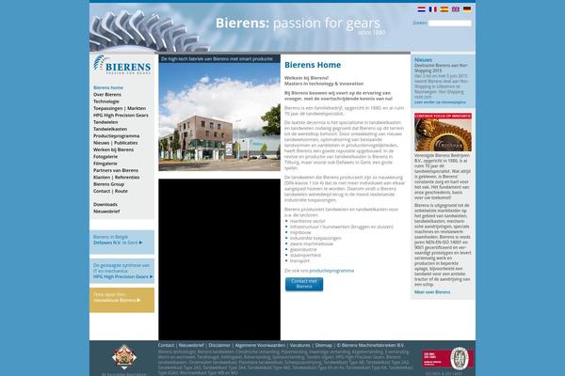The height and width of the screenshot is (376, 565).
Task: Open the Meer over Bierens link
Action: tap(432, 292)
